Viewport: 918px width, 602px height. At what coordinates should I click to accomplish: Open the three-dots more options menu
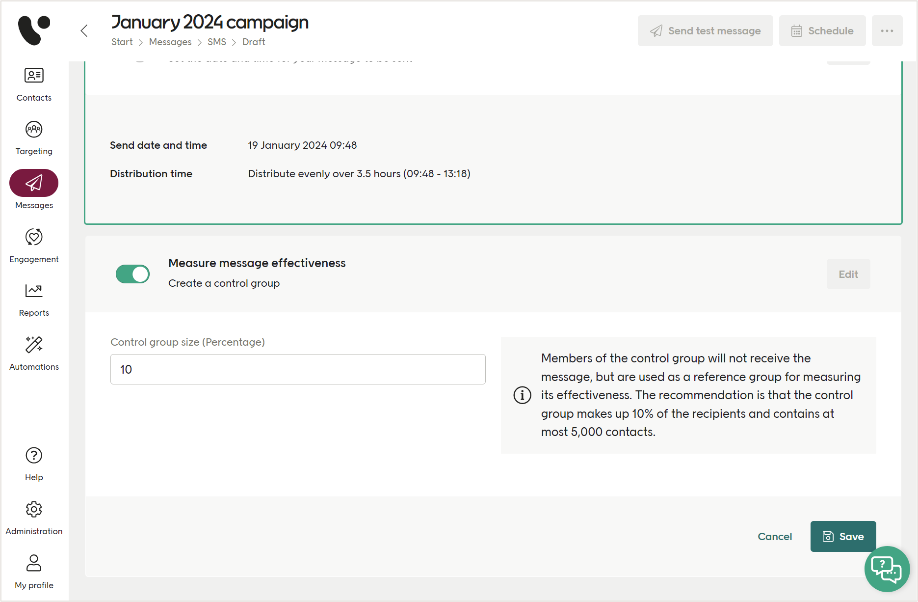coord(887,31)
